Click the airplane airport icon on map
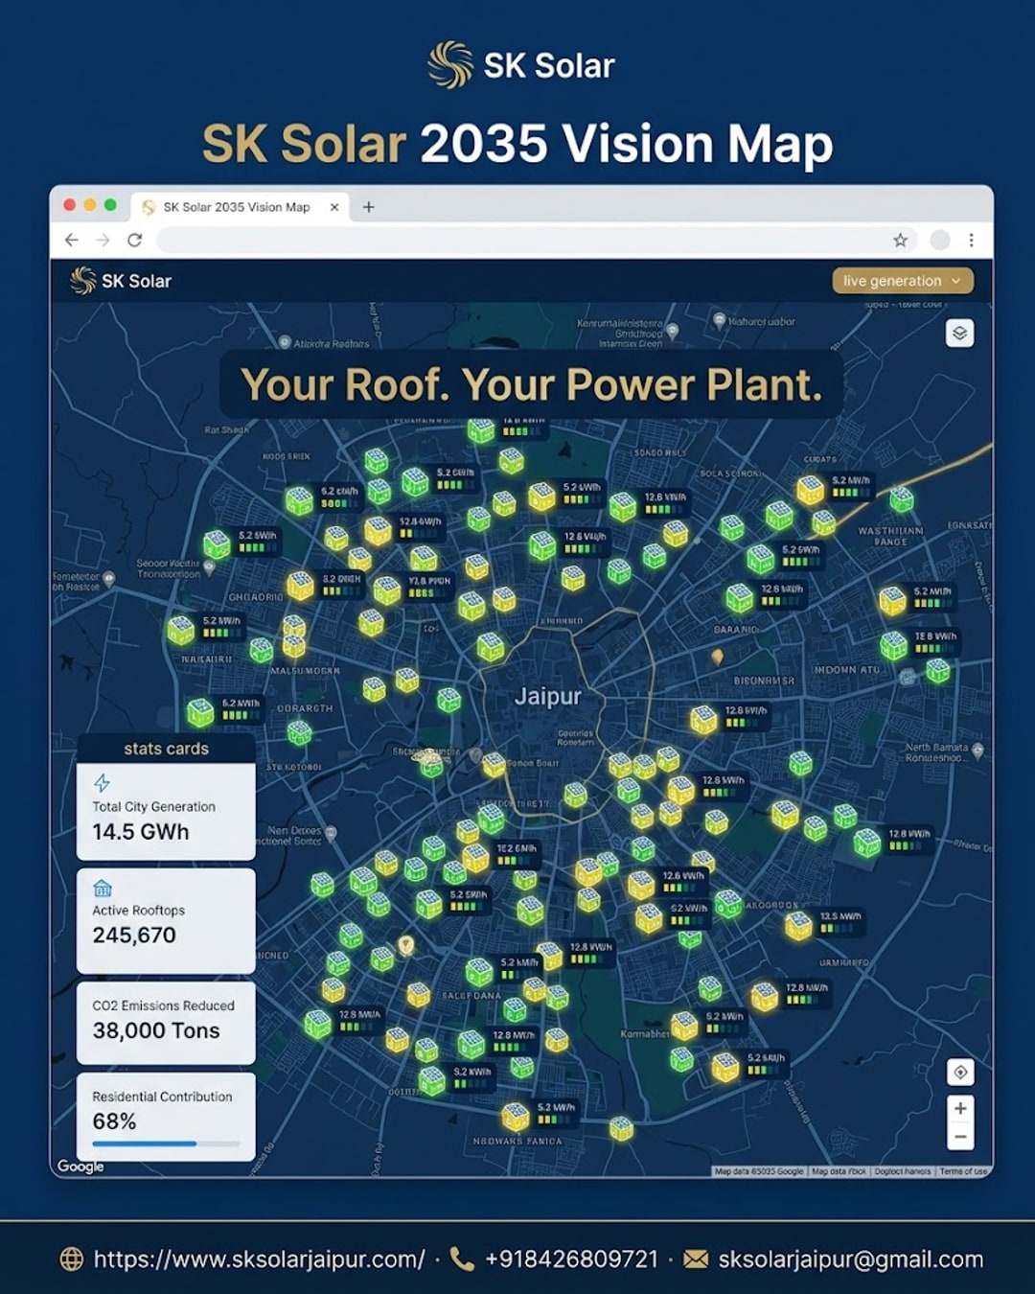Screen dimensions: 1035x1294 click(x=66, y=662)
